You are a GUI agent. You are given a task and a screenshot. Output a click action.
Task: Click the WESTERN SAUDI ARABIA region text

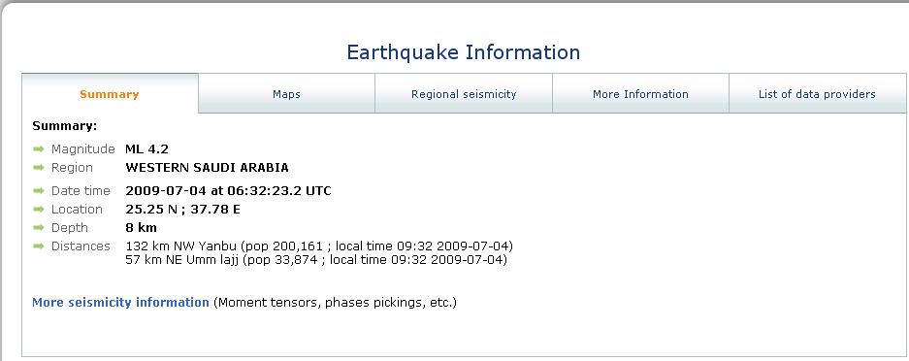(x=207, y=168)
